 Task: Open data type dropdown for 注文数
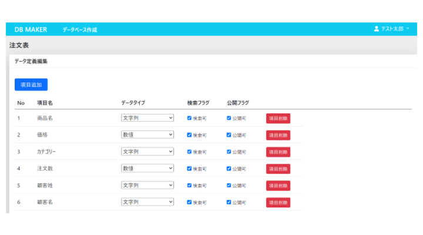147,169
